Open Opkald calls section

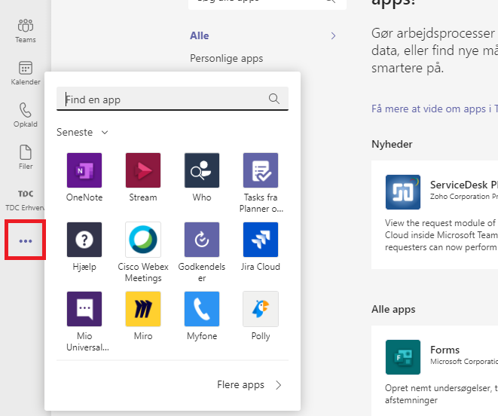26,115
